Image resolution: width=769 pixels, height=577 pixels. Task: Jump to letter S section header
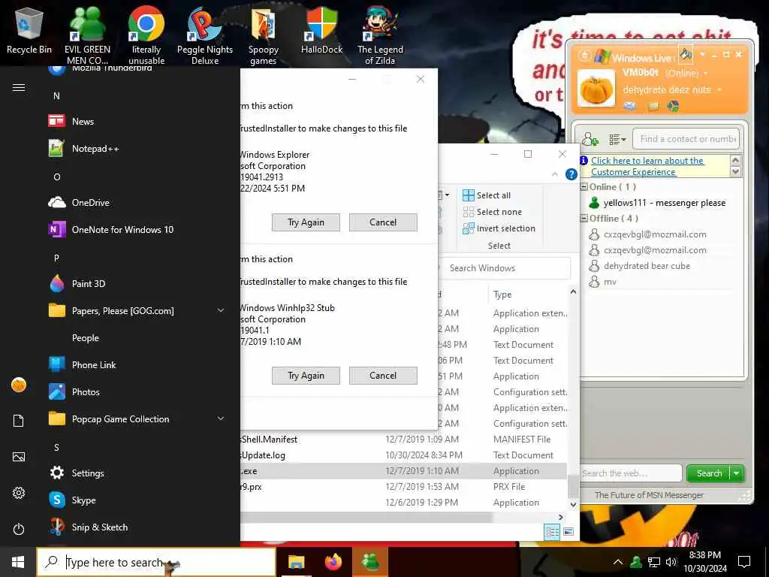pyautogui.click(x=56, y=447)
